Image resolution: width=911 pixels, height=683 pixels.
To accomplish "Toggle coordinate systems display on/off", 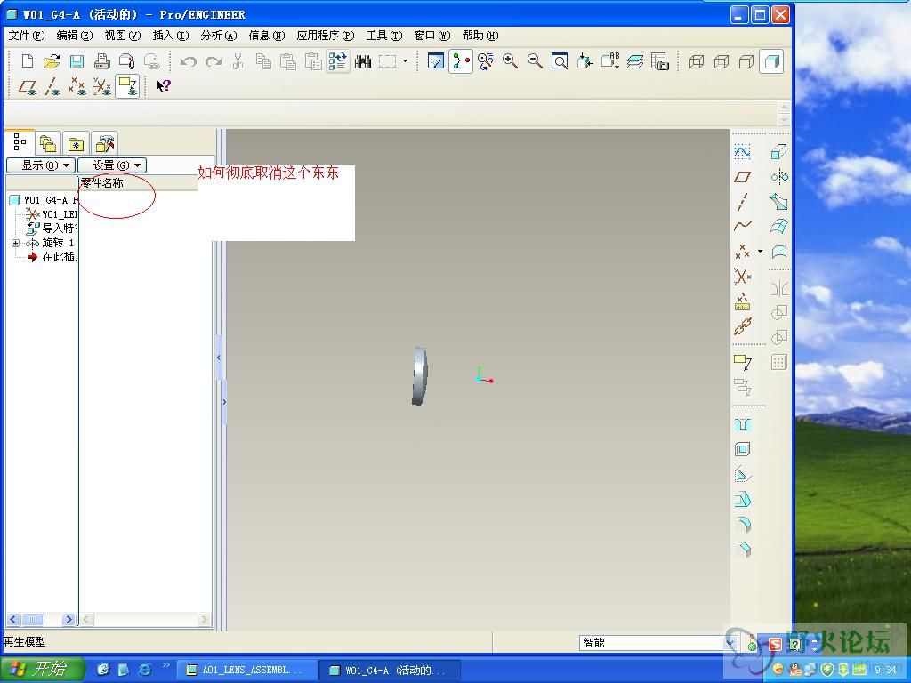I will pos(102,86).
